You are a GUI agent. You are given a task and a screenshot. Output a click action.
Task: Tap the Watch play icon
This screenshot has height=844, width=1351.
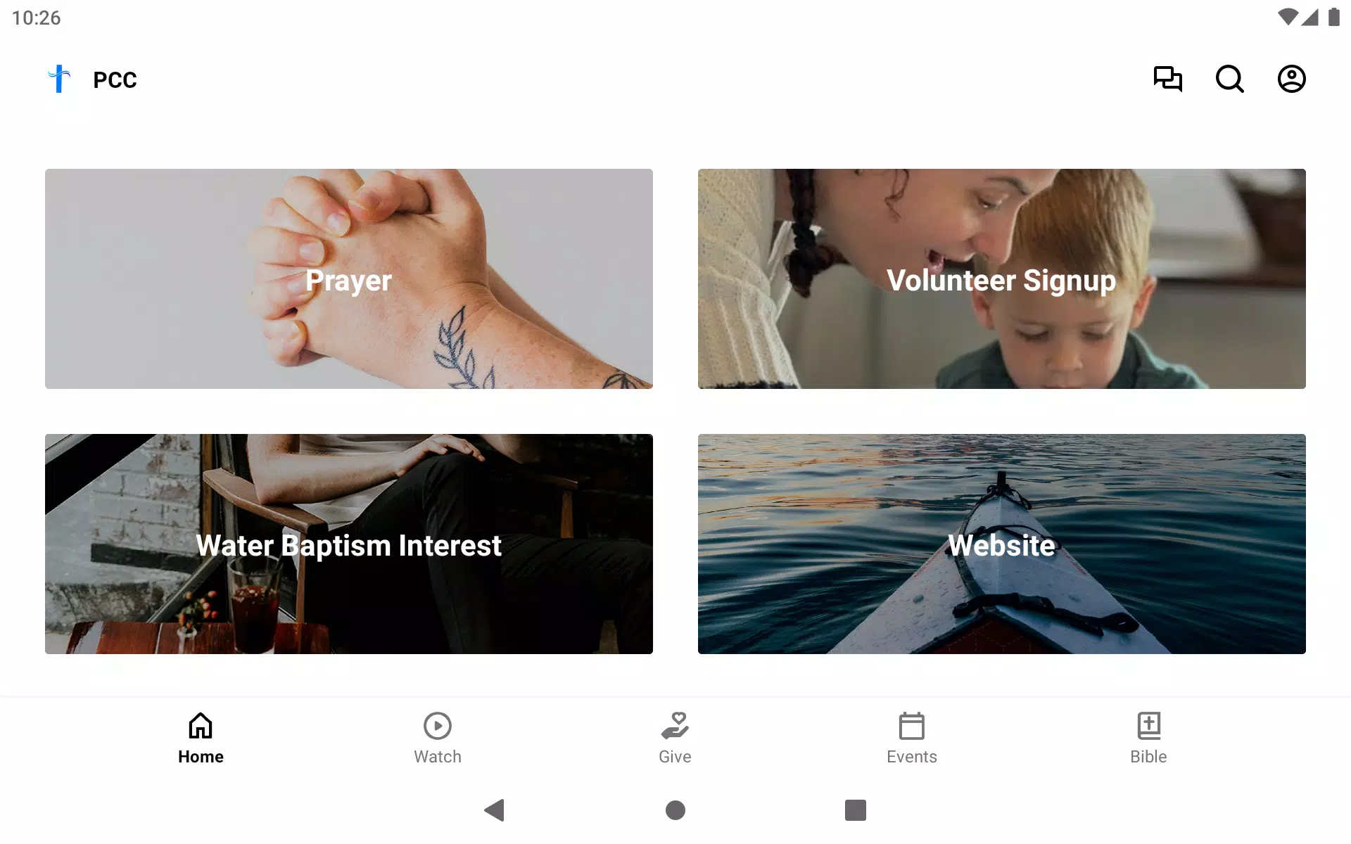pos(438,726)
